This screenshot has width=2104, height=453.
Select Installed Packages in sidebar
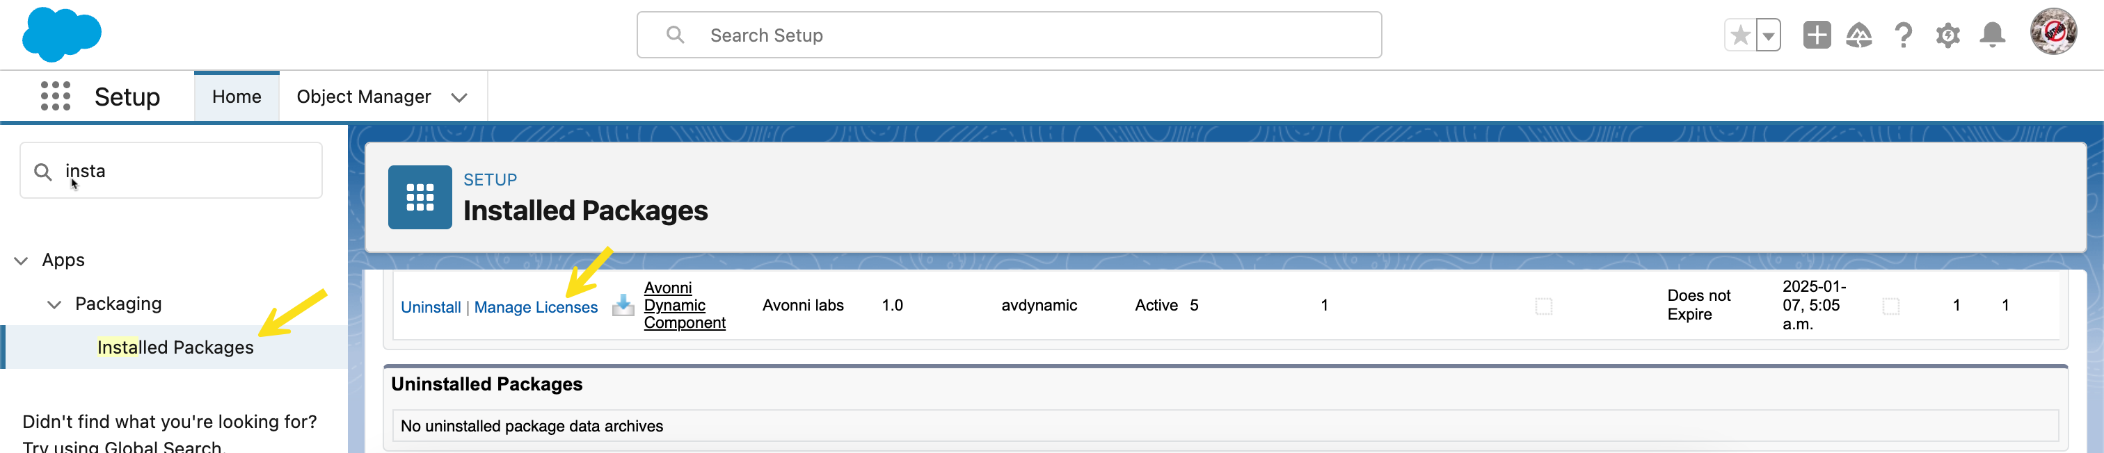(x=175, y=347)
